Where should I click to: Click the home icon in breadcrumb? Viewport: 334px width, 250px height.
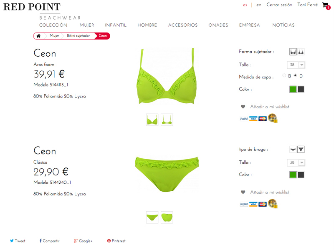click(x=38, y=36)
